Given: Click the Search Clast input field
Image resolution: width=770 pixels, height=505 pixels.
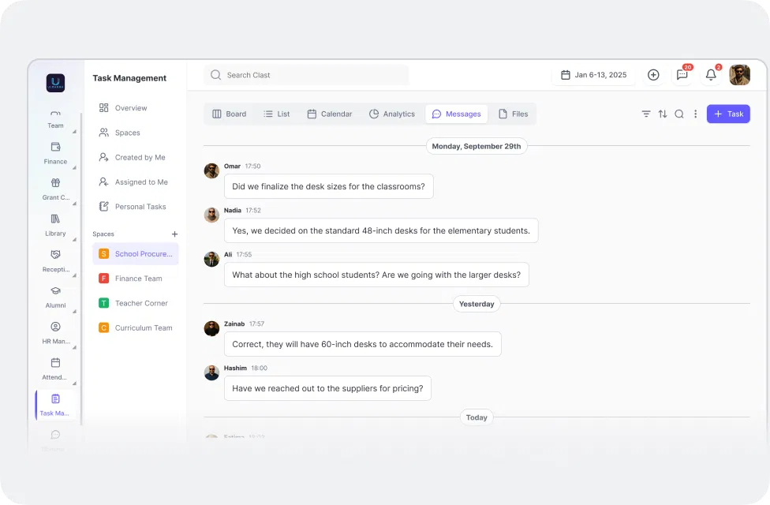Looking at the screenshot, I should (306, 75).
